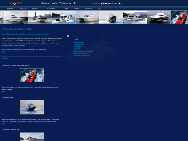Open the NEWS item in the navigation bar
The width and height of the screenshot is (188, 141).
pyautogui.click(x=66, y=8)
